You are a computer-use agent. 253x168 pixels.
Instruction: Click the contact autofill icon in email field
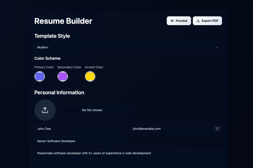pos(217,129)
